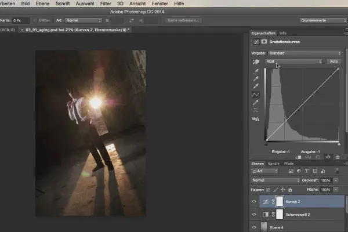Image resolution: width=348 pixels, height=232 pixels.
Task: Click the white point input slider
Action: (x=339, y=144)
